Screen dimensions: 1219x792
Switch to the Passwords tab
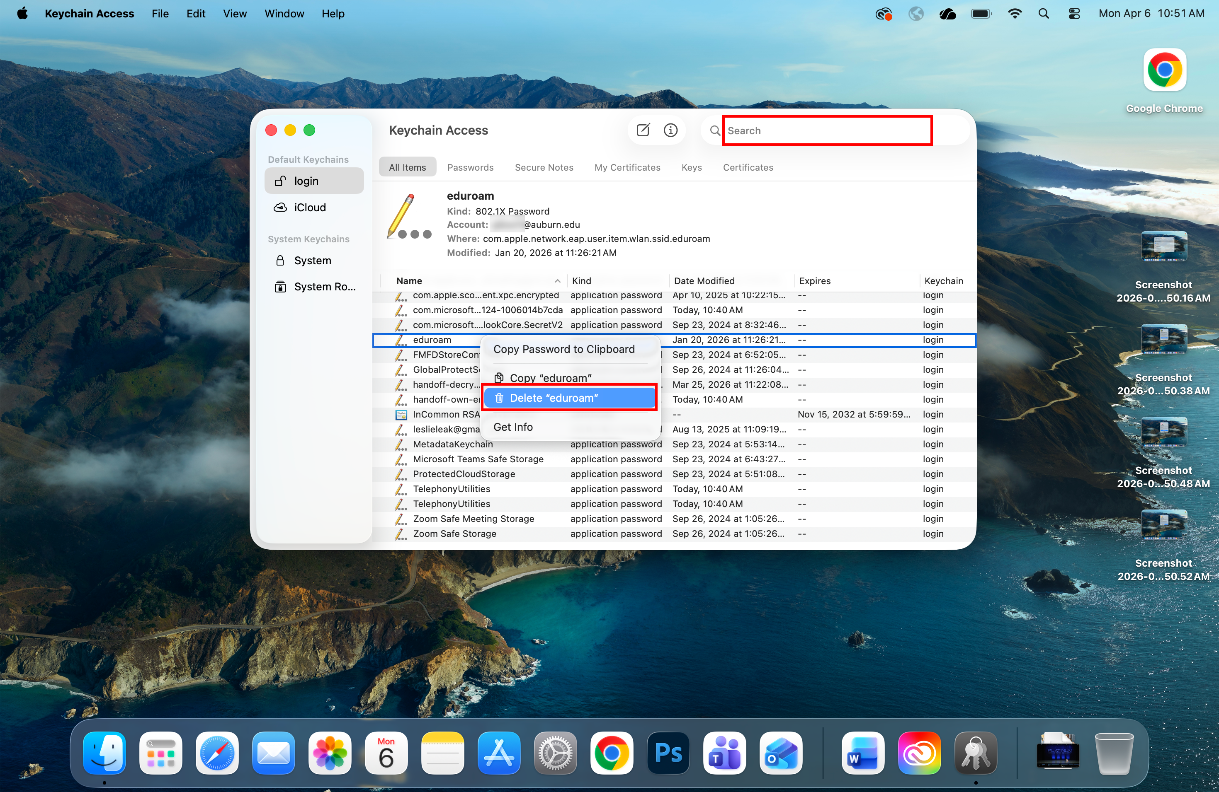point(470,167)
